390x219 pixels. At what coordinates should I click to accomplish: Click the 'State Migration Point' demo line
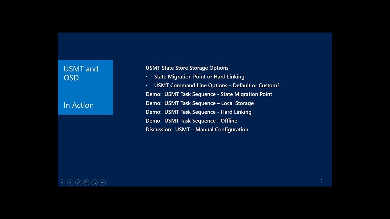coord(209,94)
